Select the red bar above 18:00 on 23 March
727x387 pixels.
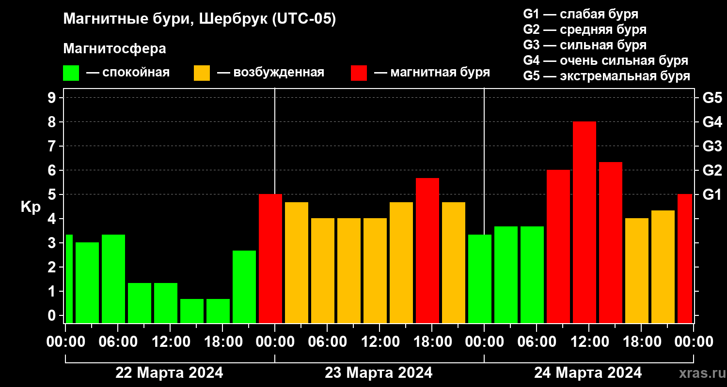427,251
